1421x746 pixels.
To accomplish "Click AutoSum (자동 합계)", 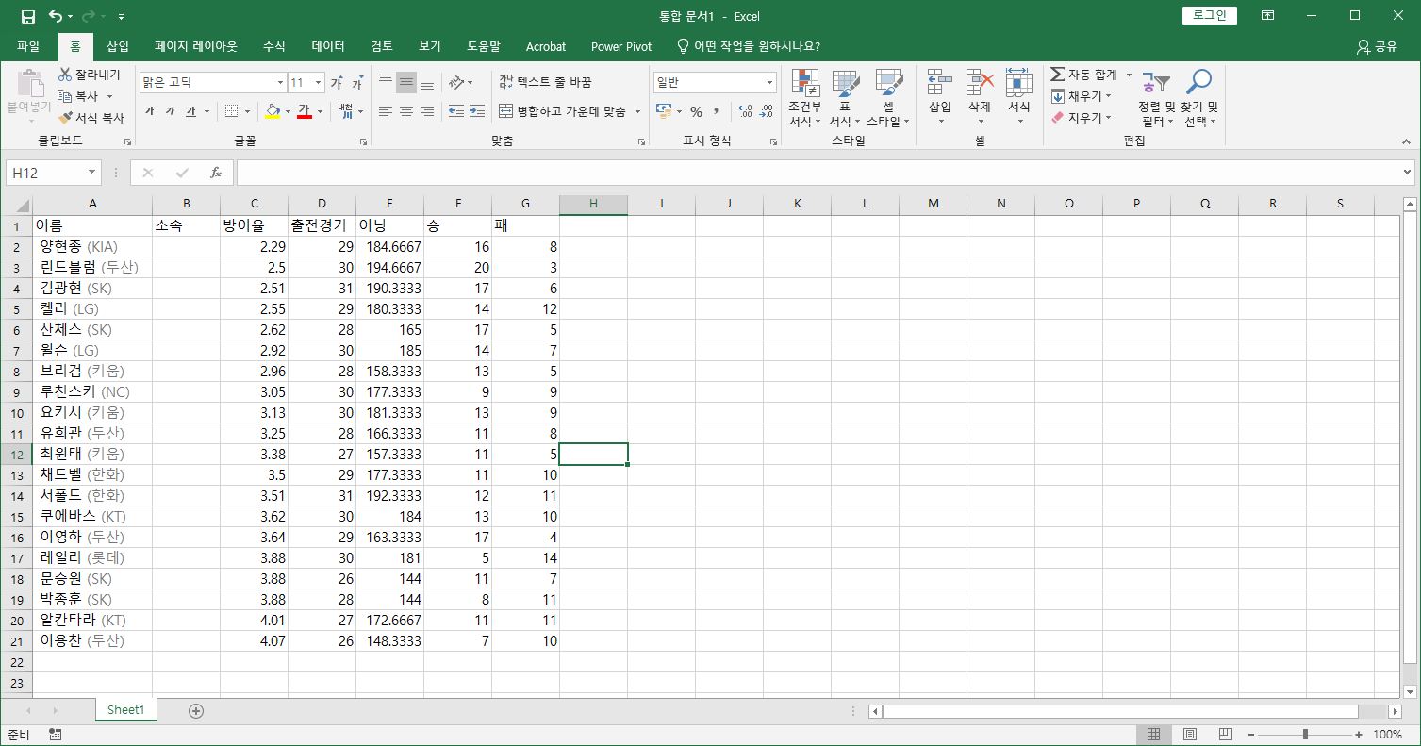I will pos(1083,75).
